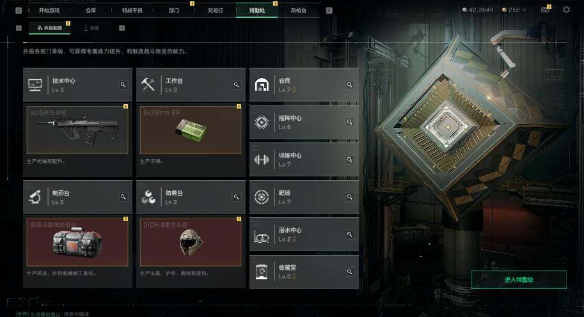Viewport: 584px width, 317px height.
Task: Open the 收藏室 Lv.0 department
Action: tap(304, 272)
